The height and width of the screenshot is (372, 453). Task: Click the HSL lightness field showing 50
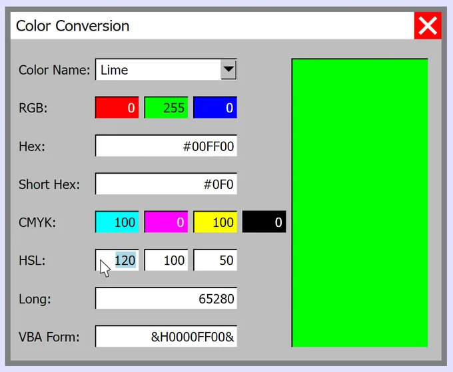(215, 260)
